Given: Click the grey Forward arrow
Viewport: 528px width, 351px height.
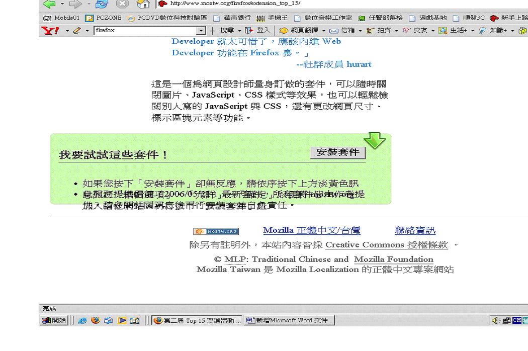Looking at the screenshot, I should [x=75, y=4].
